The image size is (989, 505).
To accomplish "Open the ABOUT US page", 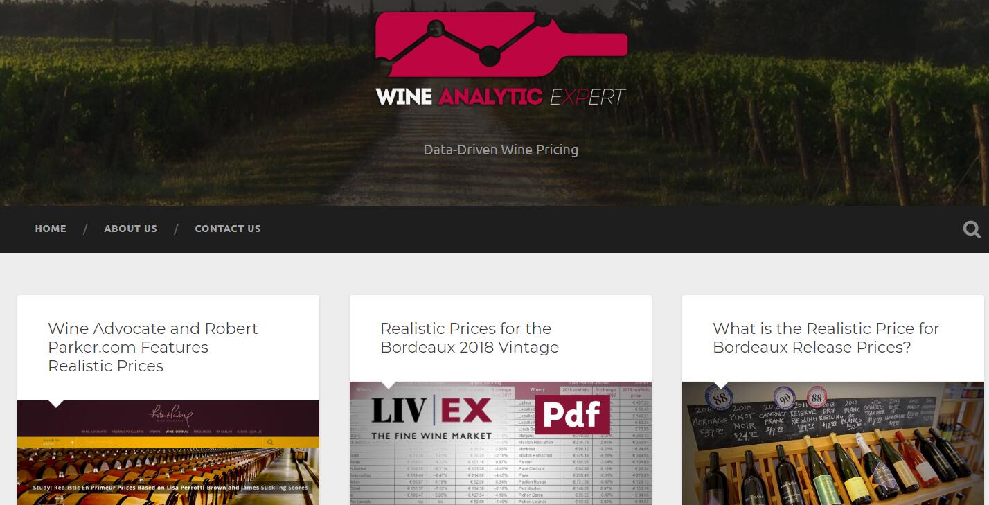I will pyautogui.click(x=131, y=229).
